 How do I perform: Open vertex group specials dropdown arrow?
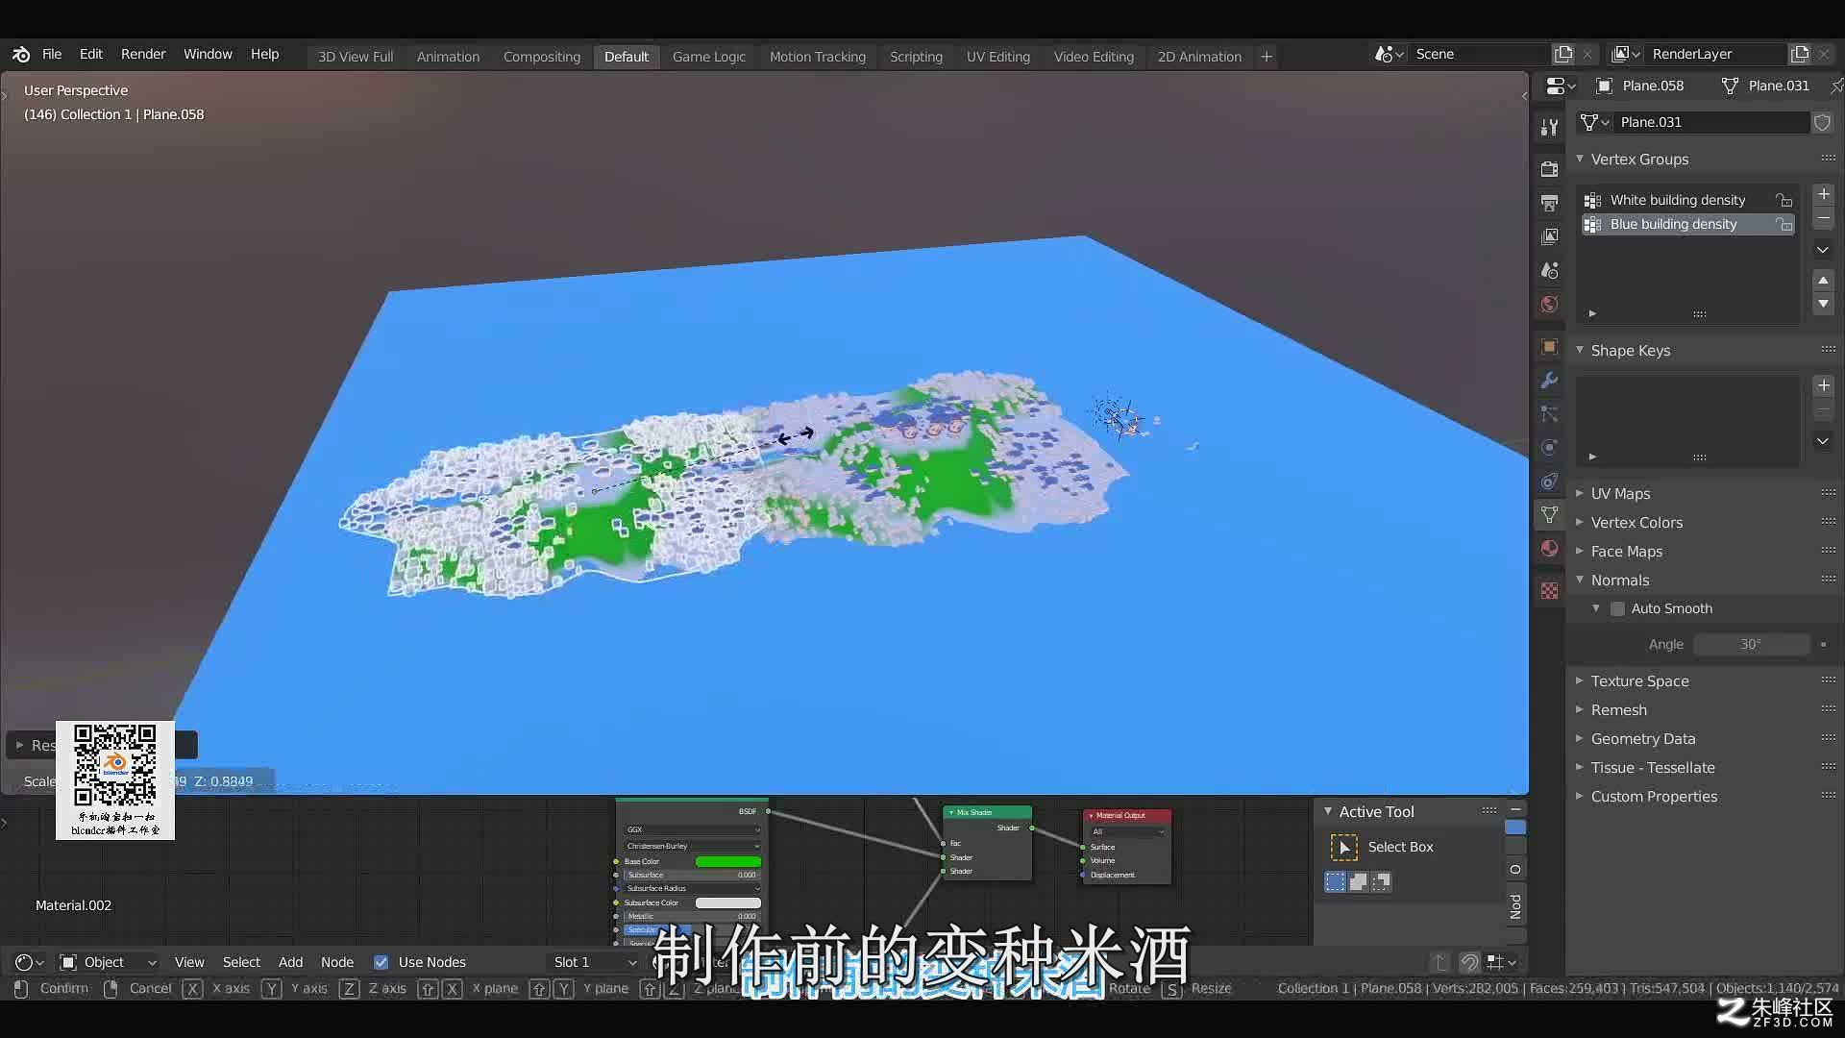pos(1823,250)
